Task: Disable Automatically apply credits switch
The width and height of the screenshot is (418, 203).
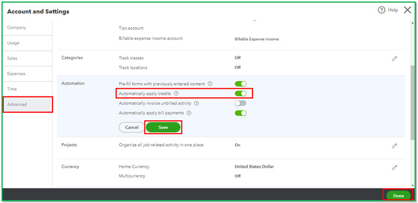Action: pyautogui.click(x=241, y=94)
